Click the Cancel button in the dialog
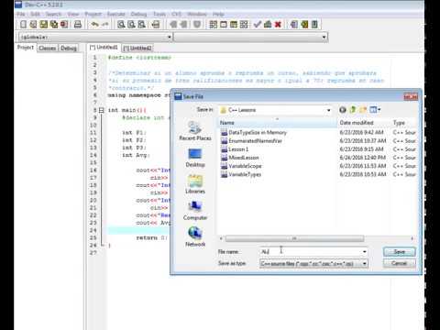 coord(400,263)
